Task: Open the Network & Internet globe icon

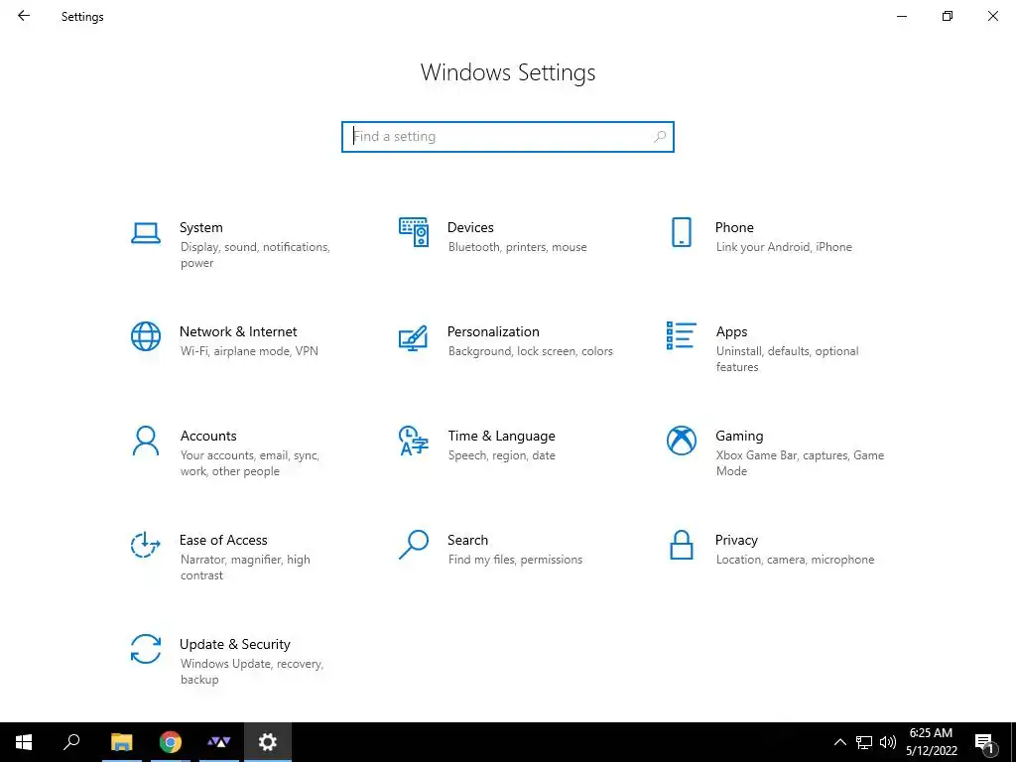Action: (146, 336)
